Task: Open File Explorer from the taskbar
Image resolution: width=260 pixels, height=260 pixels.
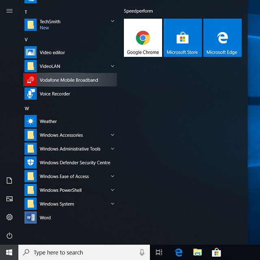Action: [197, 252]
